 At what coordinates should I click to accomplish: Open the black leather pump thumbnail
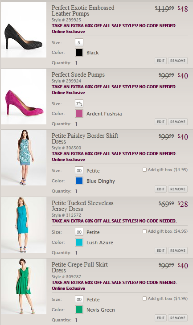click(x=24, y=29)
